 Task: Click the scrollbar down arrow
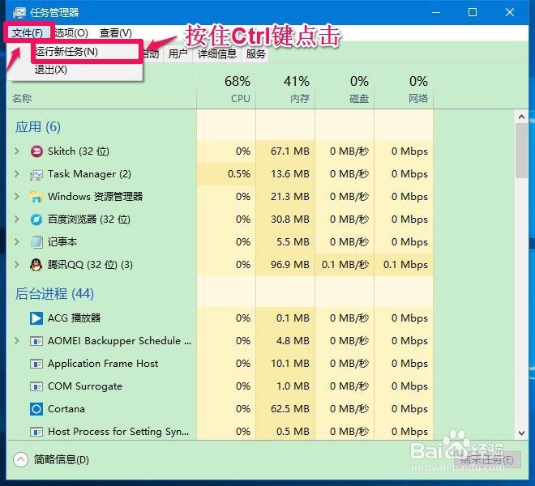coord(521,433)
